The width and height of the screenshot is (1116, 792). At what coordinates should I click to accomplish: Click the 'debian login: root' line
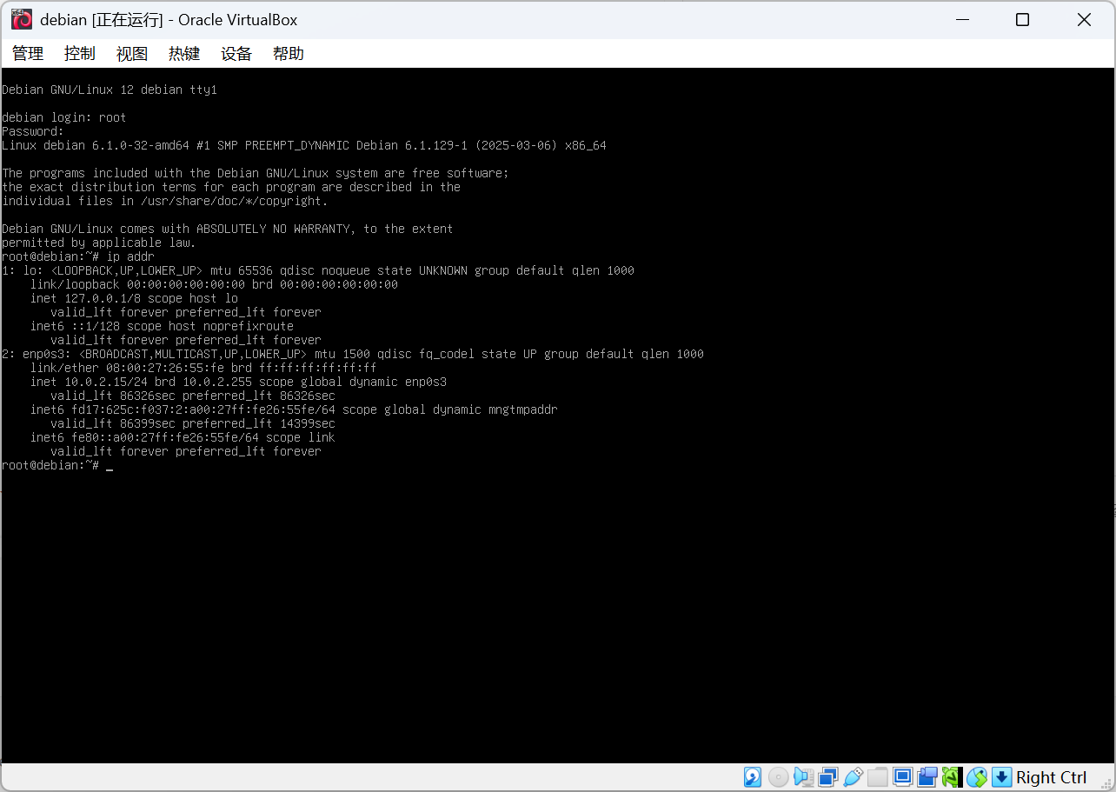pos(64,117)
